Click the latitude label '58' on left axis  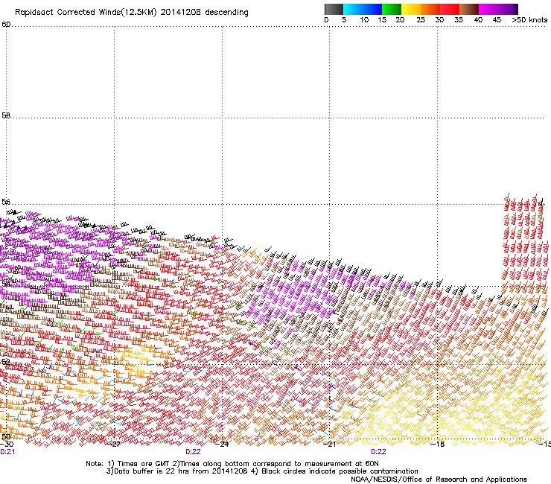pos(6,115)
